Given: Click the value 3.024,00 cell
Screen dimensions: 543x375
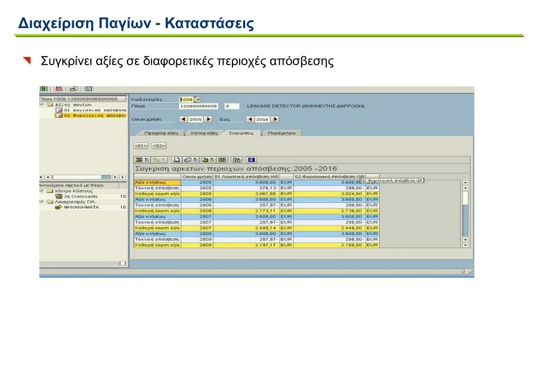Looking at the screenshot, I should coord(329,193).
